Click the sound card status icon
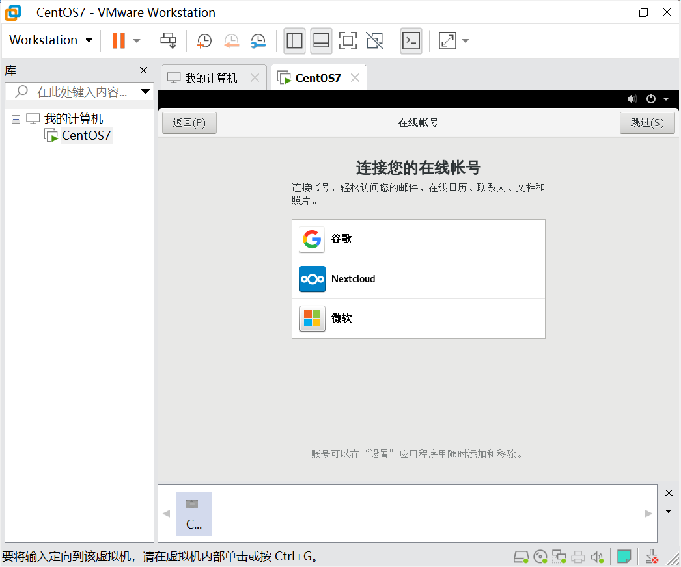The height and width of the screenshot is (567, 681). tap(597, 557)
